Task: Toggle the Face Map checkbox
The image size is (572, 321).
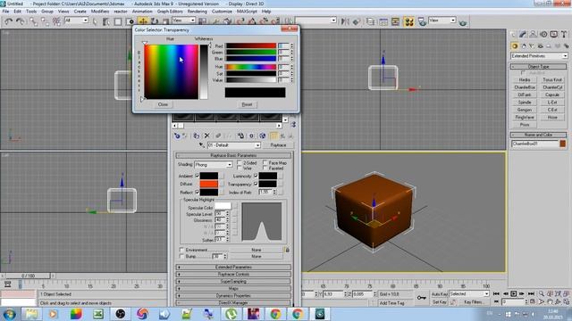Action: tap(265, 162)
